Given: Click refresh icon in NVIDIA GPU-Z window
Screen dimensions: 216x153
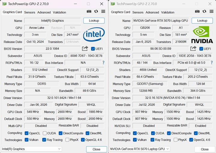Looking at the screenshot, I should (204, 11).
